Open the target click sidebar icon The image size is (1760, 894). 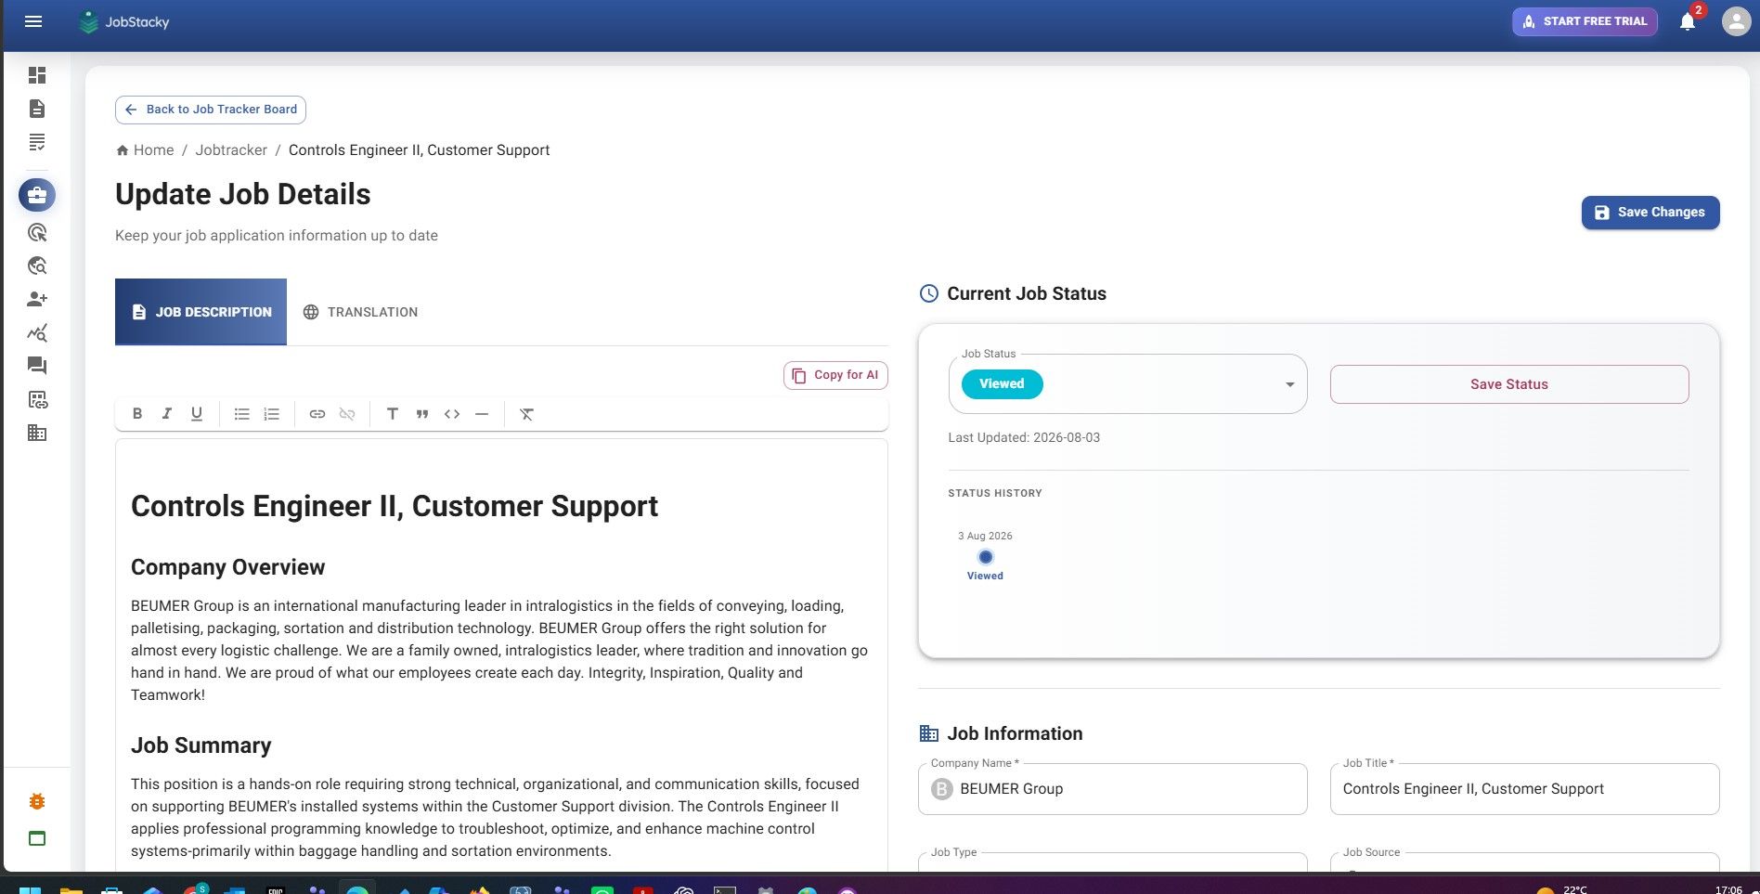[x=37, y=232]
